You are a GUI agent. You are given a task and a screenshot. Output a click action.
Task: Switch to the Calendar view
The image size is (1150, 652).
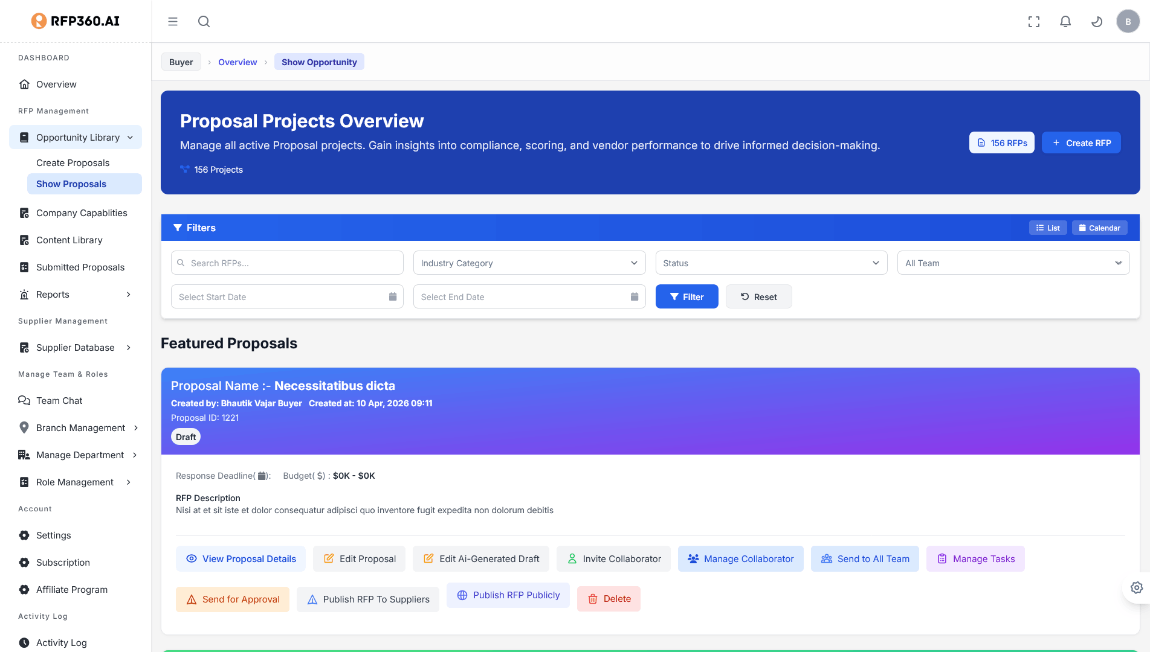(1100, 228)
